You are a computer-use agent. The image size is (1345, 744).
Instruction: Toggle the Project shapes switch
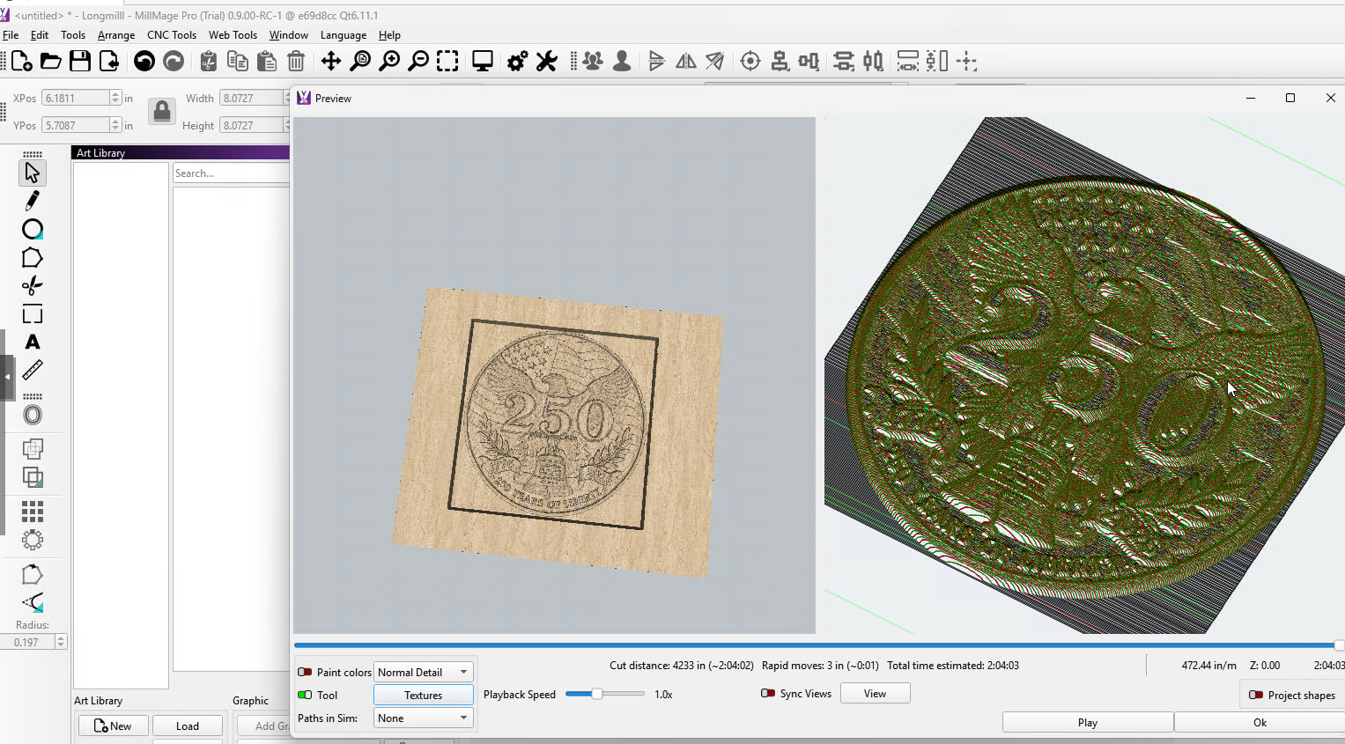(1256, 695)
